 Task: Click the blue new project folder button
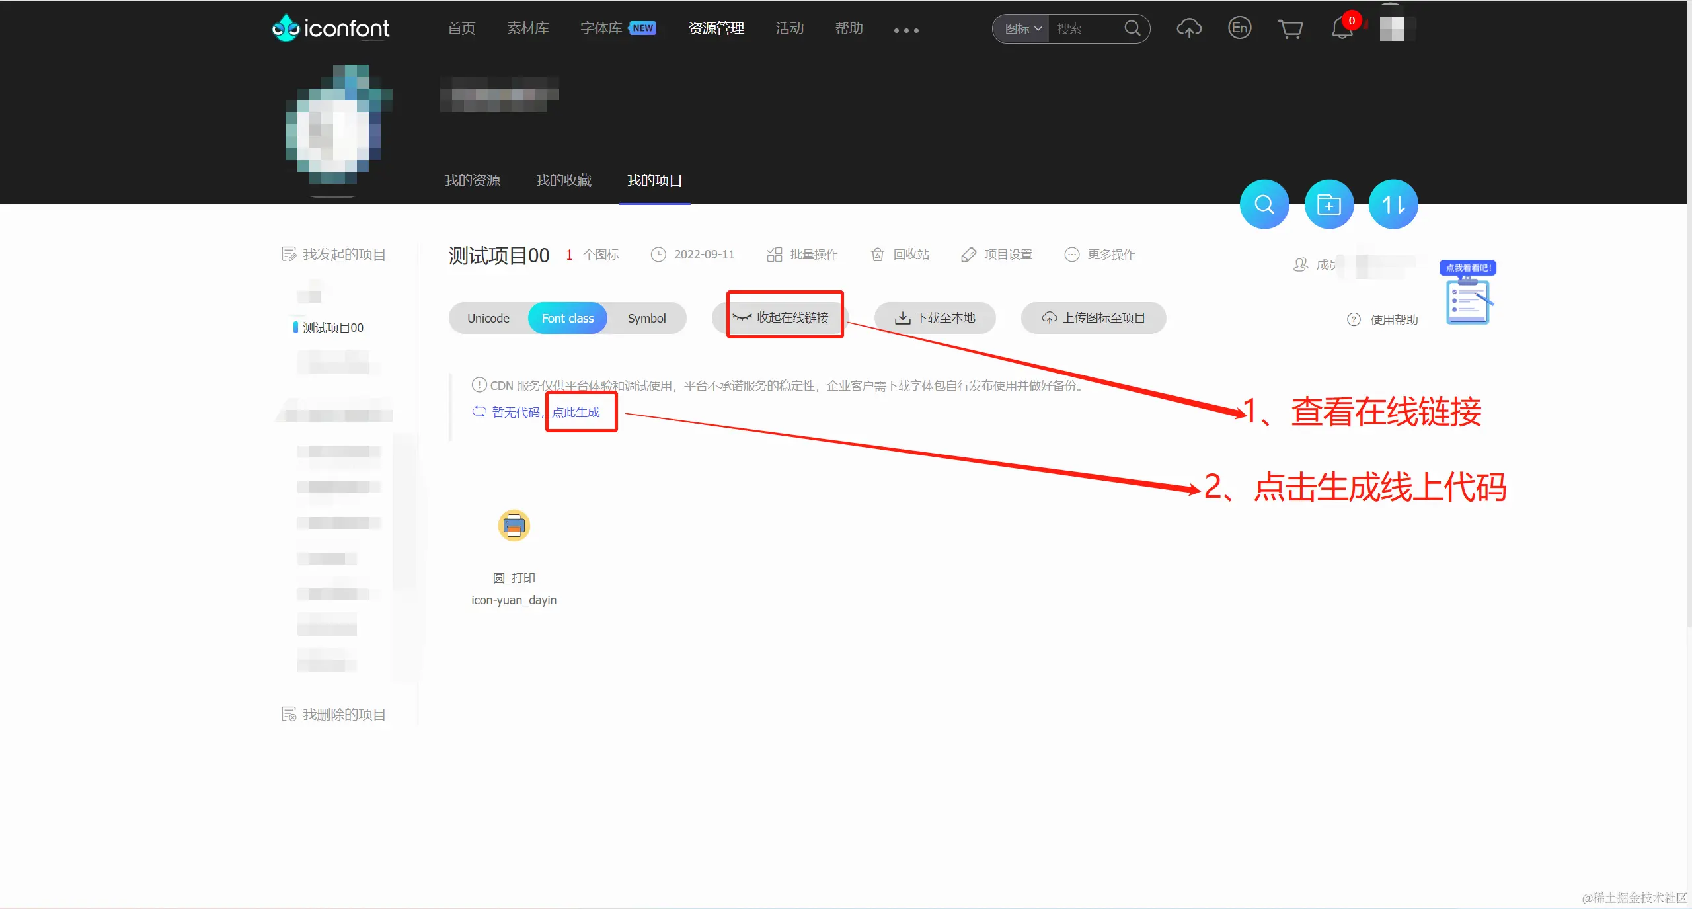point(1328,204)
